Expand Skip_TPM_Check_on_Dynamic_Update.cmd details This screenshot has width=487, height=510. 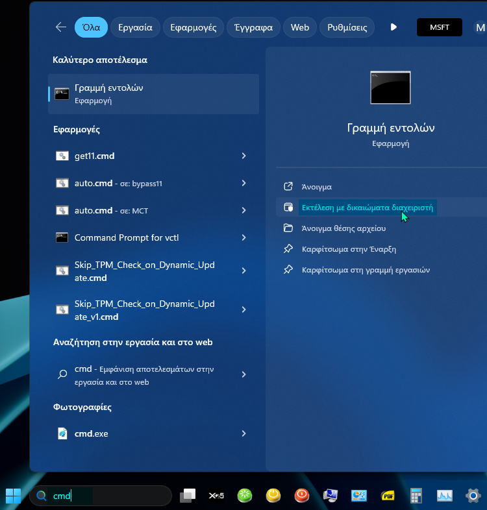coord(244,271)
